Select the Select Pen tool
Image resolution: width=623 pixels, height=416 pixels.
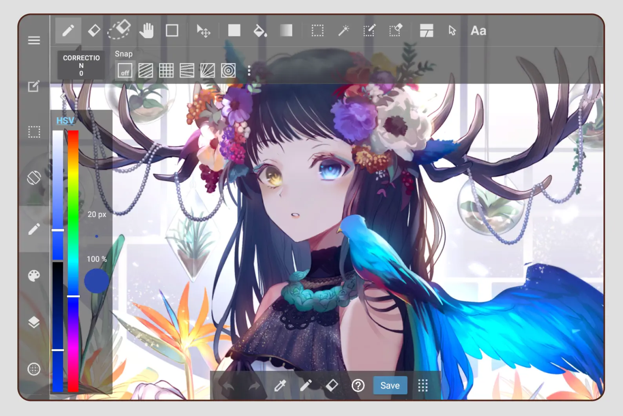click(369, 30)
